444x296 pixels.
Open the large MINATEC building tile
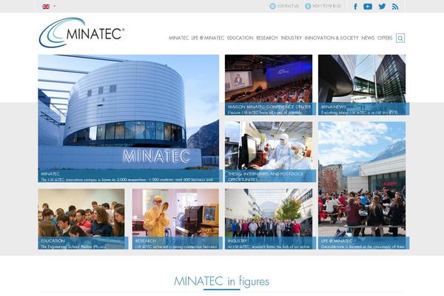[129, 118]
